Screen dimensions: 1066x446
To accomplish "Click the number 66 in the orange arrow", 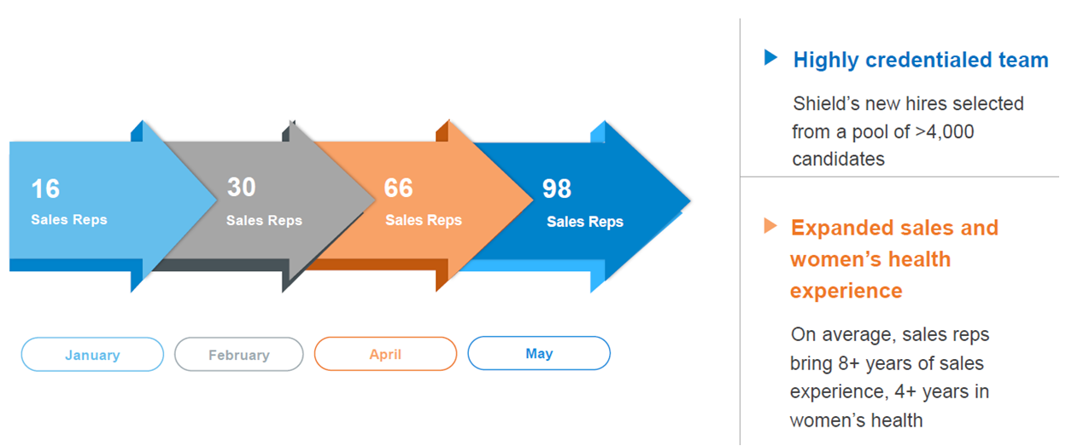I will coord(399,188).
